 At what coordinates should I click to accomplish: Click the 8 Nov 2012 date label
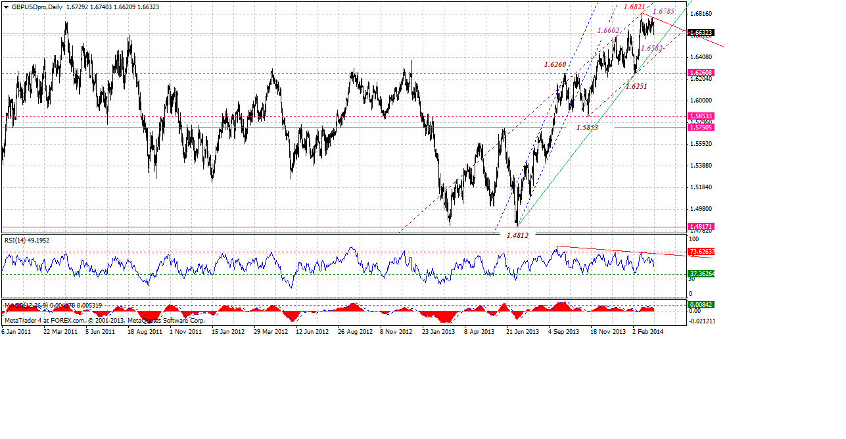click(x=396, y=332)
